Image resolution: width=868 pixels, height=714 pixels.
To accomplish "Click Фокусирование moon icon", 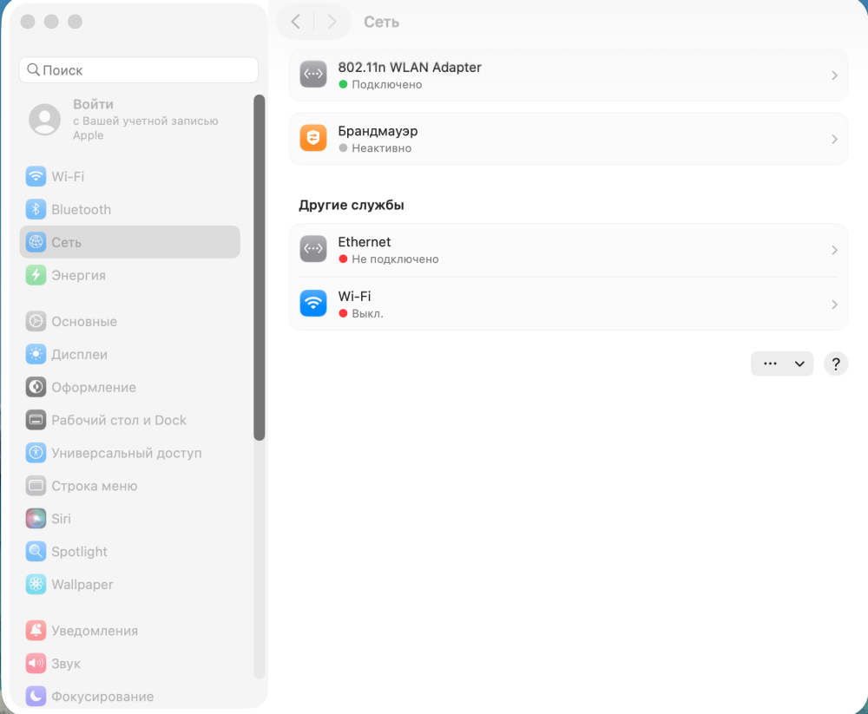I will pos(36,697).
